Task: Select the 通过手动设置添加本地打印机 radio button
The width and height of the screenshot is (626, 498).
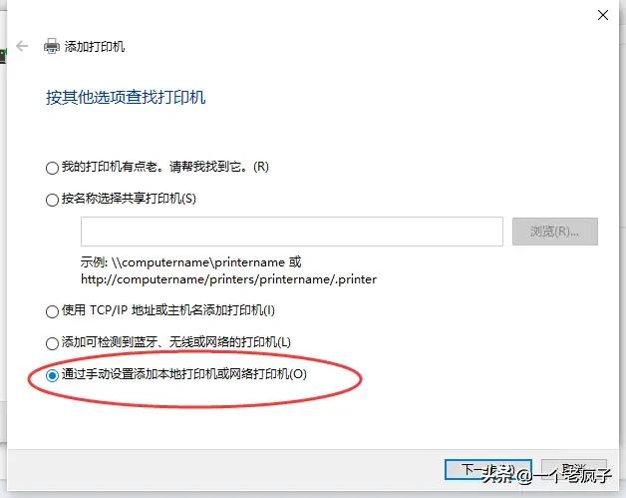Action: click(x=52, y=375)
